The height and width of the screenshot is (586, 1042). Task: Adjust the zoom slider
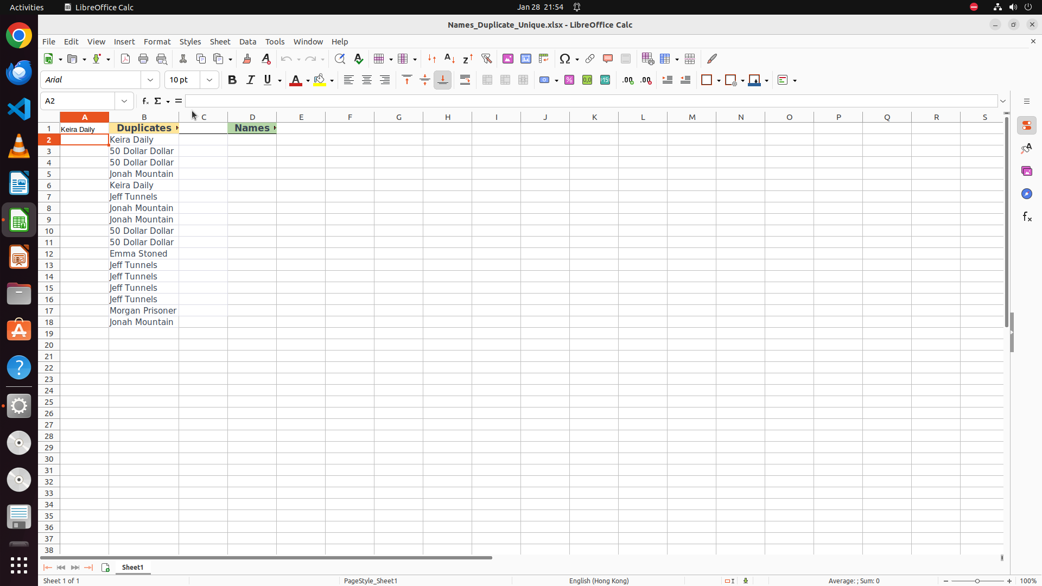977,581
